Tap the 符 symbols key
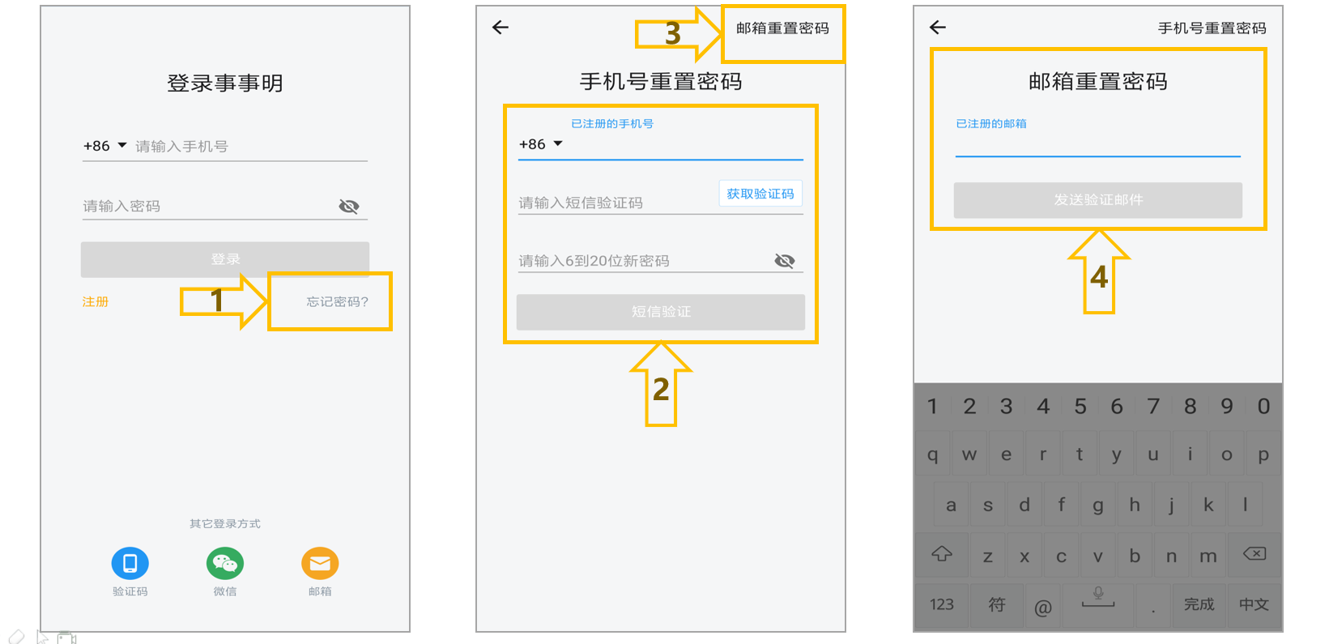This screenshot has height=644, width=1329. [x=997, y=605]
